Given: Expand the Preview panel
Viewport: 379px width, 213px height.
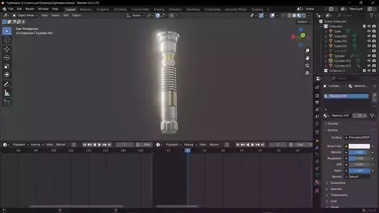Looking at the screenshot, I should (x=332, y=123).
